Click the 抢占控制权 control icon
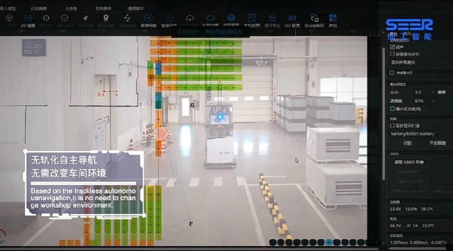 [x=314, y=20]
